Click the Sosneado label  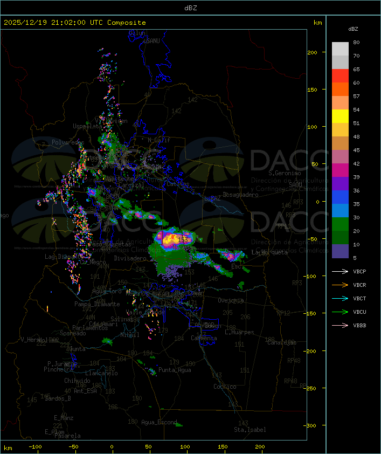[73, 333]
